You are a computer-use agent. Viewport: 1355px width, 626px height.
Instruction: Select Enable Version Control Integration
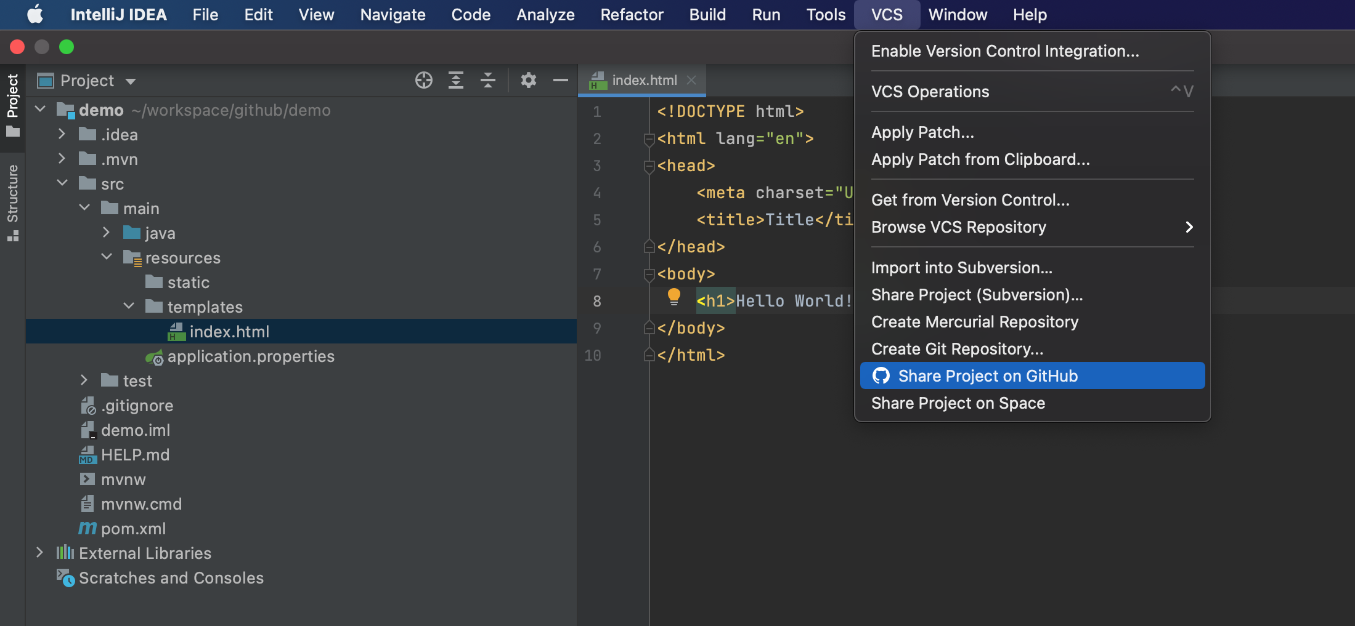[x=1032, y=51]
